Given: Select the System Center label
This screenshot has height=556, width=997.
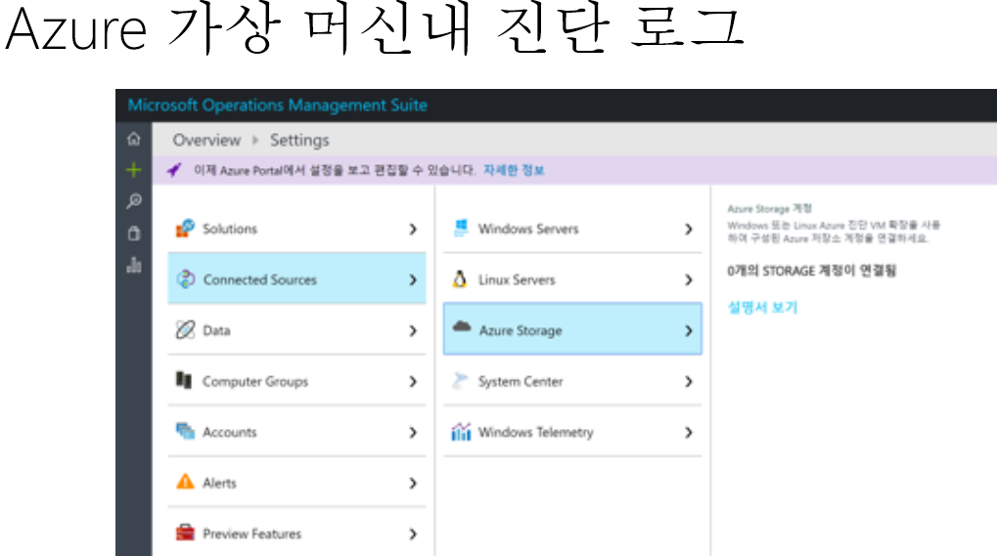Looking at the screenshot, I should [521, 381].
